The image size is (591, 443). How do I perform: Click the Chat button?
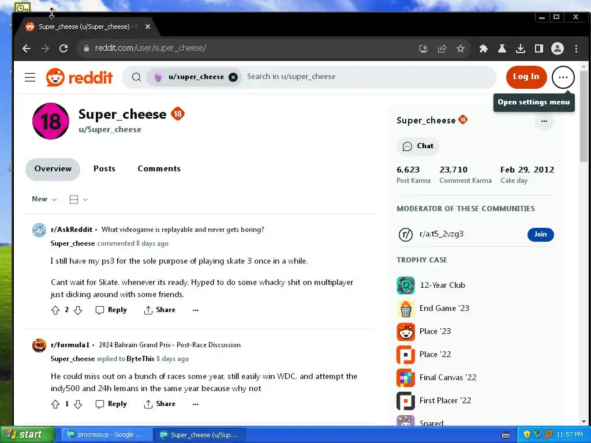click(x=418, y=146)
